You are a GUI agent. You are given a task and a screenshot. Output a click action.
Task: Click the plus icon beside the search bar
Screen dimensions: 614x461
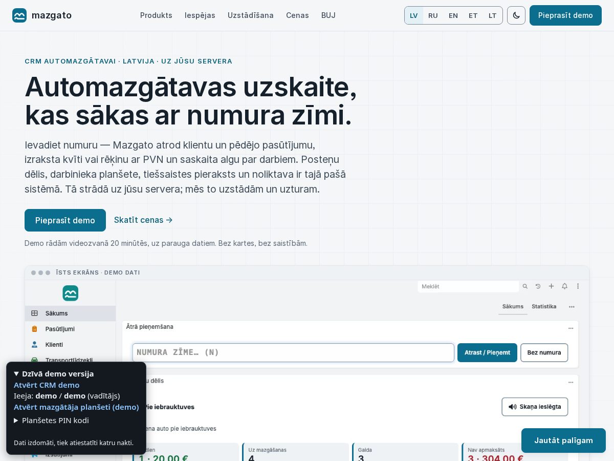click(x=551, y=286)
